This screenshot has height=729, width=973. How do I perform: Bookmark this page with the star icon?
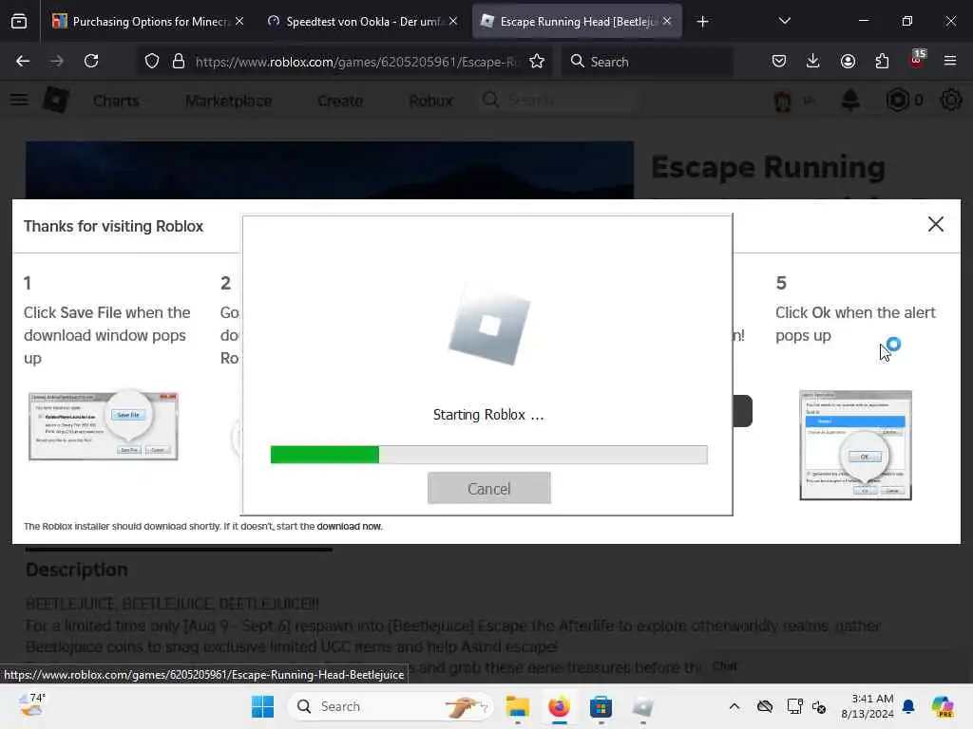tap(537, 62)
